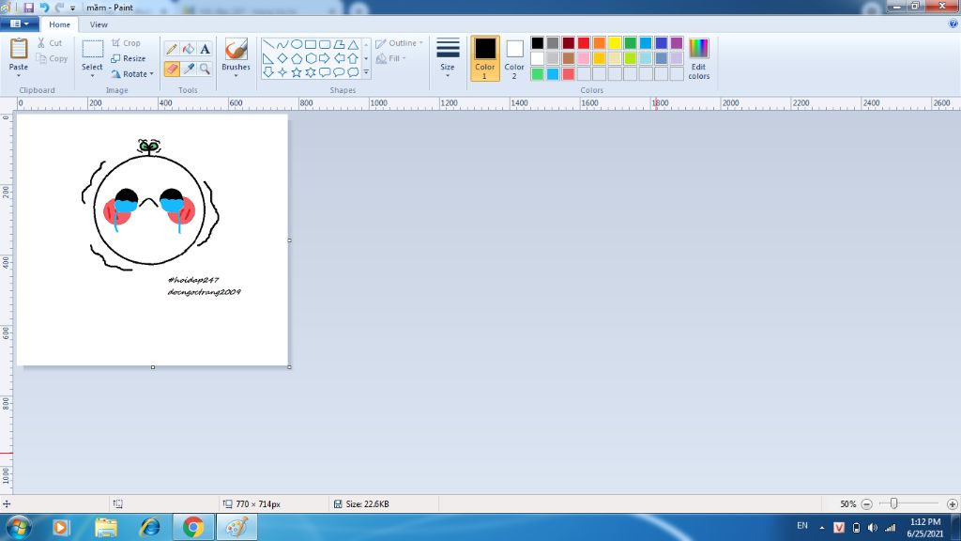
Task: Choose the Rounded rectangle shape
Action: [x=325, y=45]
